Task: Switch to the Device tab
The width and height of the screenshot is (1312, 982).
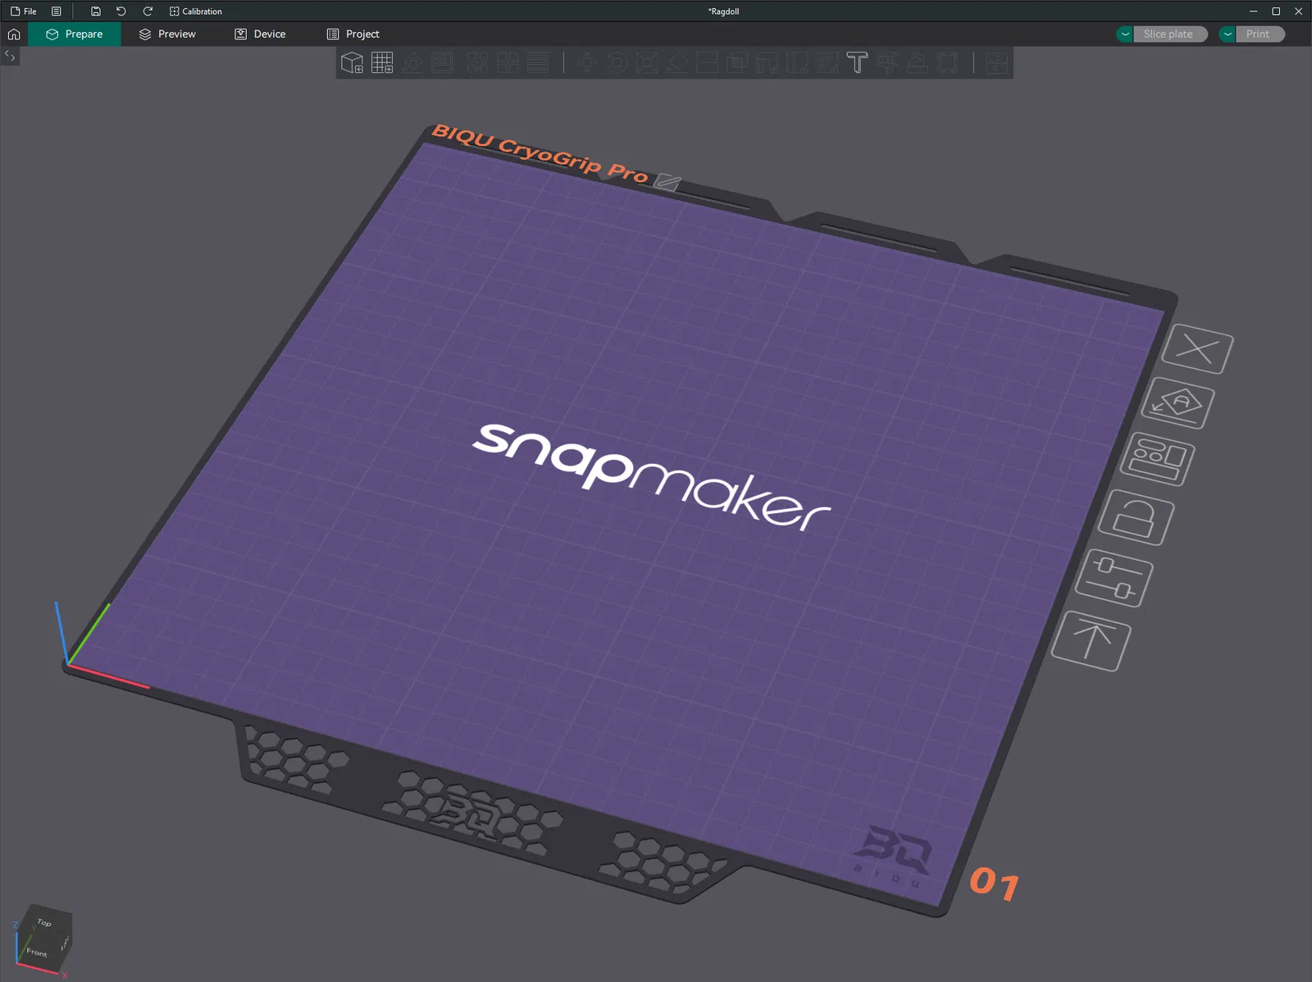Action: click(x=260, y=34)
